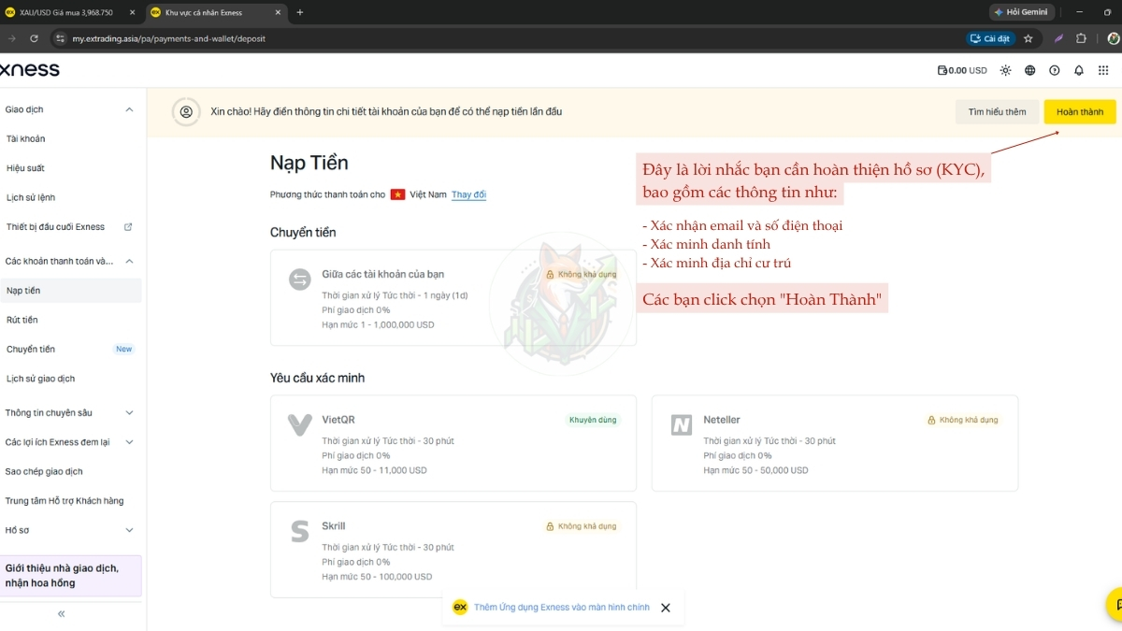The image size is (1122, 631).
Task: Open notifications bell icon
Action: [x=1079, y=70]
